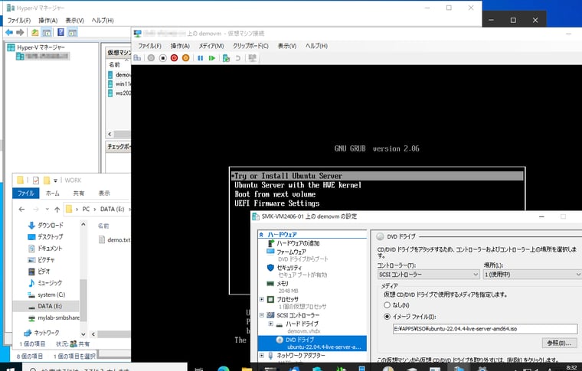Select ハードウェアの追加 in settings tree
This screenshot has width=582, height=371.
coord(298,243)
